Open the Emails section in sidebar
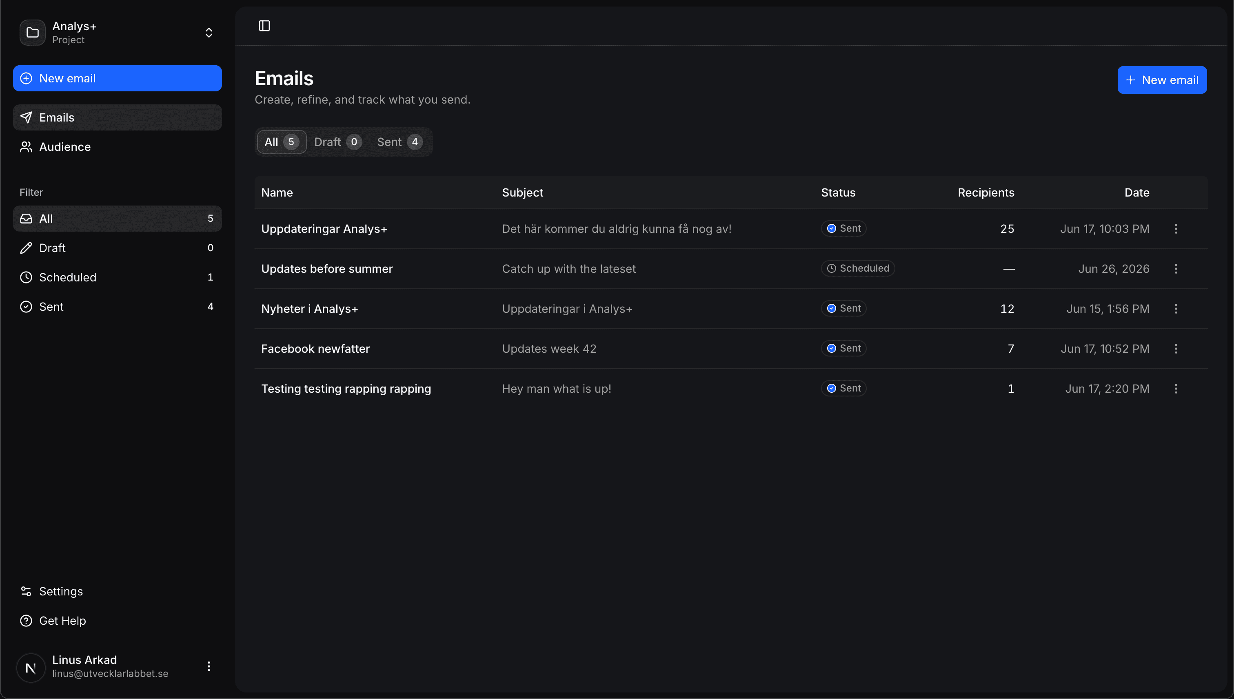 click(117, 117)
